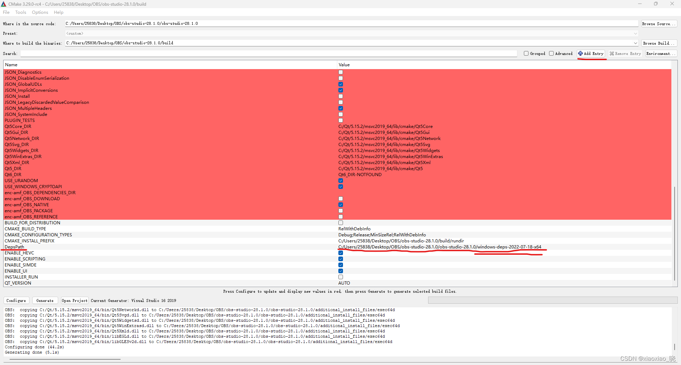Click the Configure button

coord(16,301)
